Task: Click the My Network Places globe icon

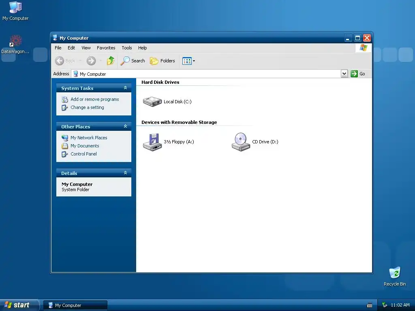Action: 65,138
